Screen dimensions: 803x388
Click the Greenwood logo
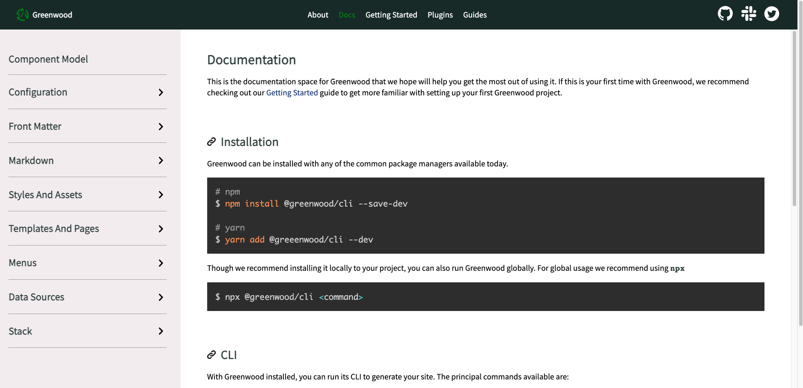[44, 14]
